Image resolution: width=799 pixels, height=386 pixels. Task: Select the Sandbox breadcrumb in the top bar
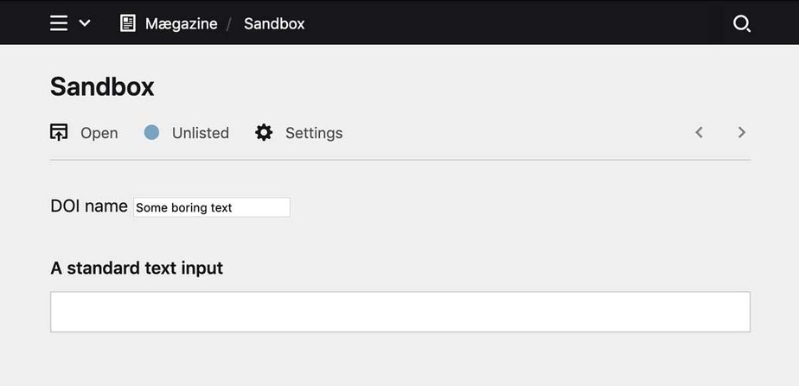274,23
